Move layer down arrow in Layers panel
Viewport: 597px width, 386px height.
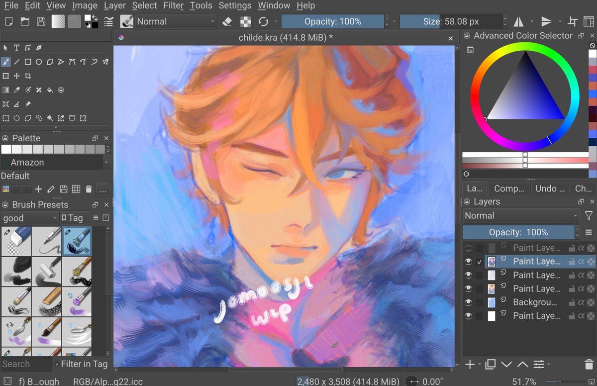[x=506, y=365]
